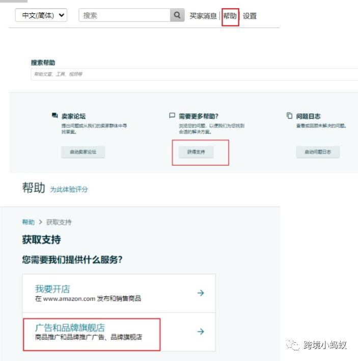The height and width of the screenshot is (361, 358).
Task: Click the 卖家论坛 heading
Action: pyautogui.click(x=73, y=116)
